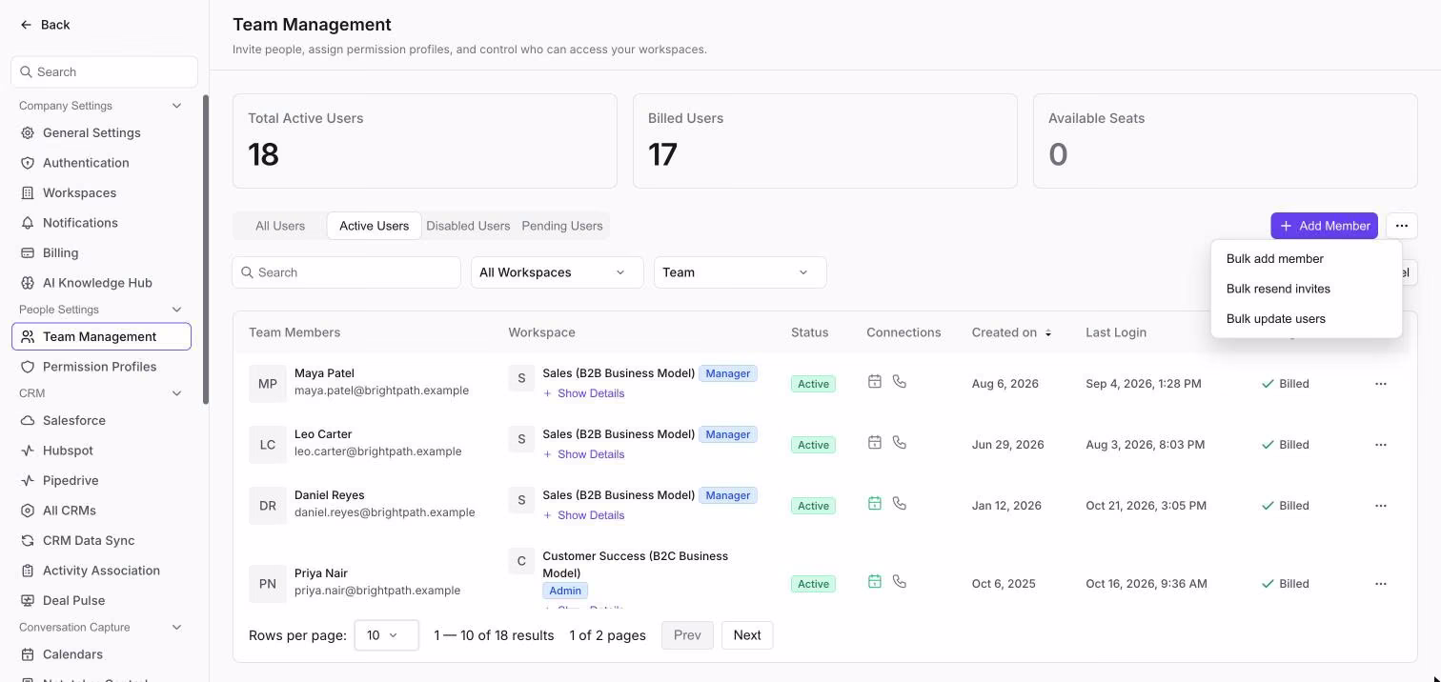Go Back from settings
The height and width of the screenshot is (682, 1441).
(x=45, y=25)
